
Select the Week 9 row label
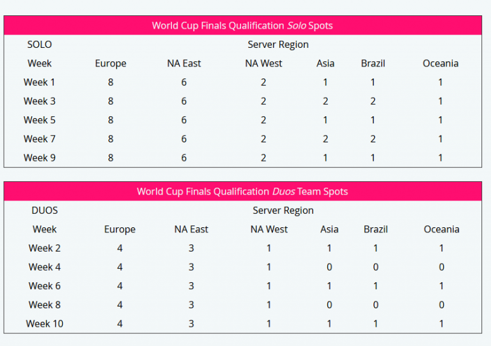(40, 158)
